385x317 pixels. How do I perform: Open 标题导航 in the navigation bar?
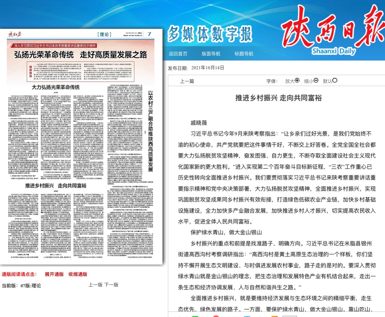tap(244, 54)
